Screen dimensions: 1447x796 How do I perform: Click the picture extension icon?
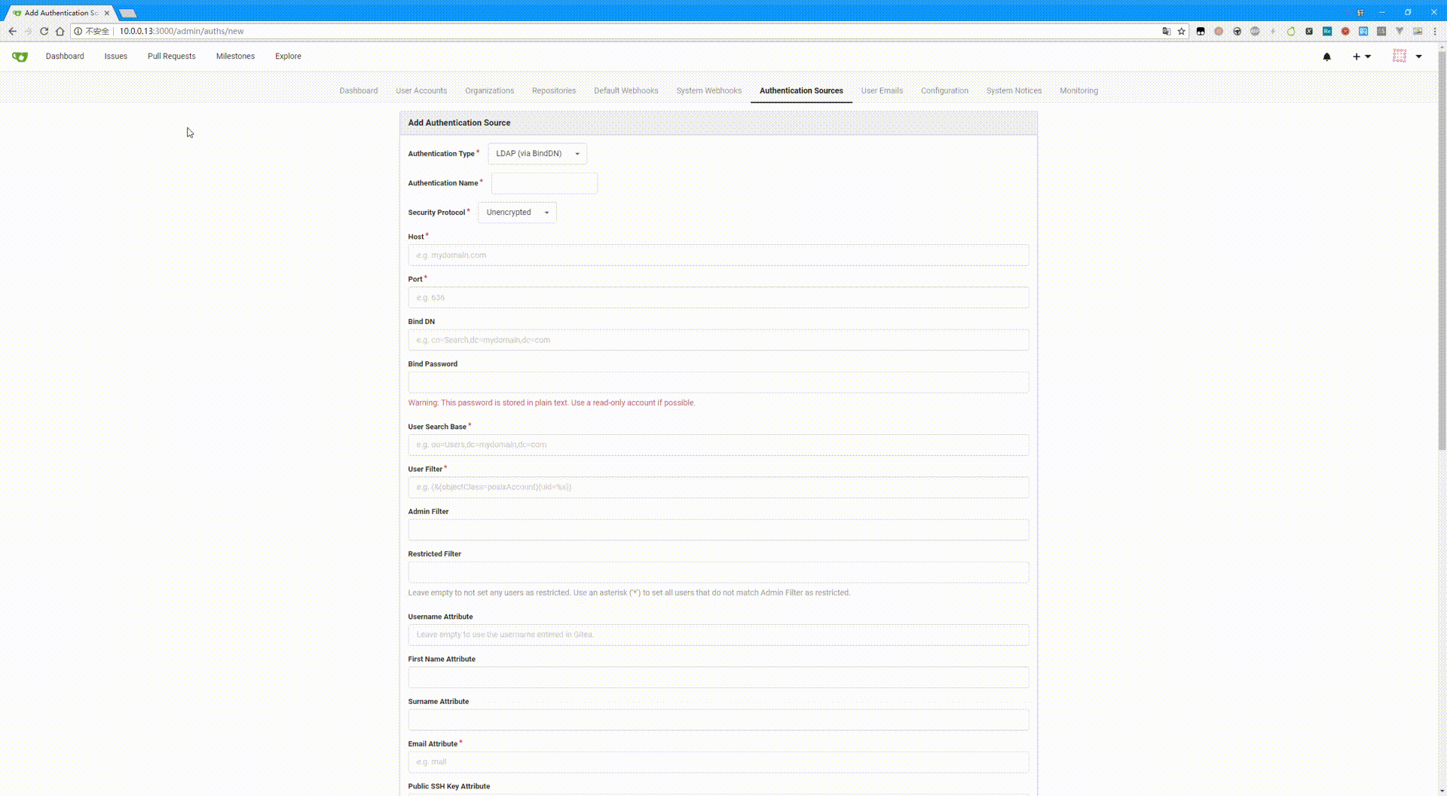1418,31
